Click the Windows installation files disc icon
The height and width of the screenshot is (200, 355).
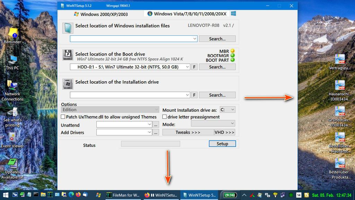[68, 28]
